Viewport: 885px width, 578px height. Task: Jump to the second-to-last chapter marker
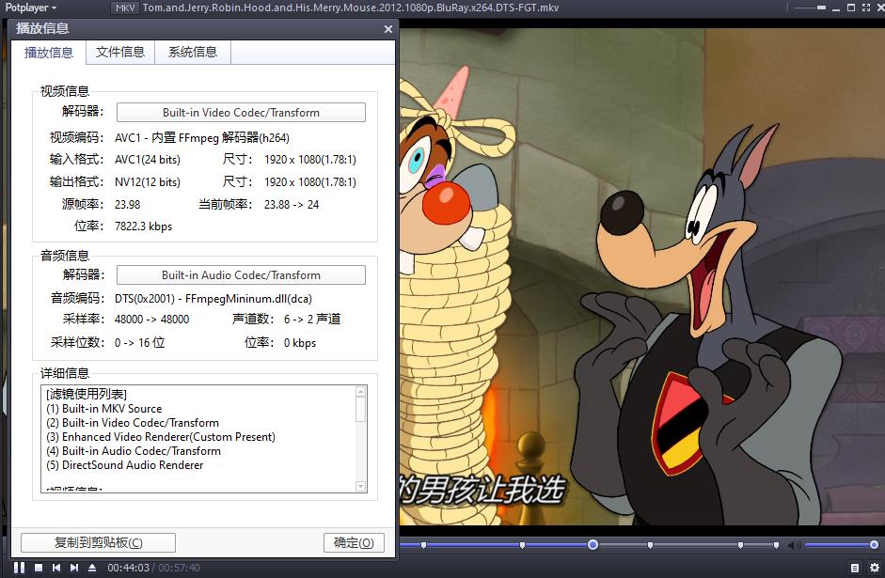coord(740,545)
